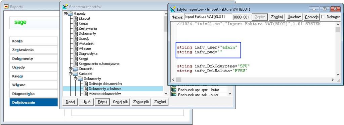The width and height of the screenshot is (344, 125).
Task: Click the Urzędy tree document icon
Action: click(x=76, y=39)
